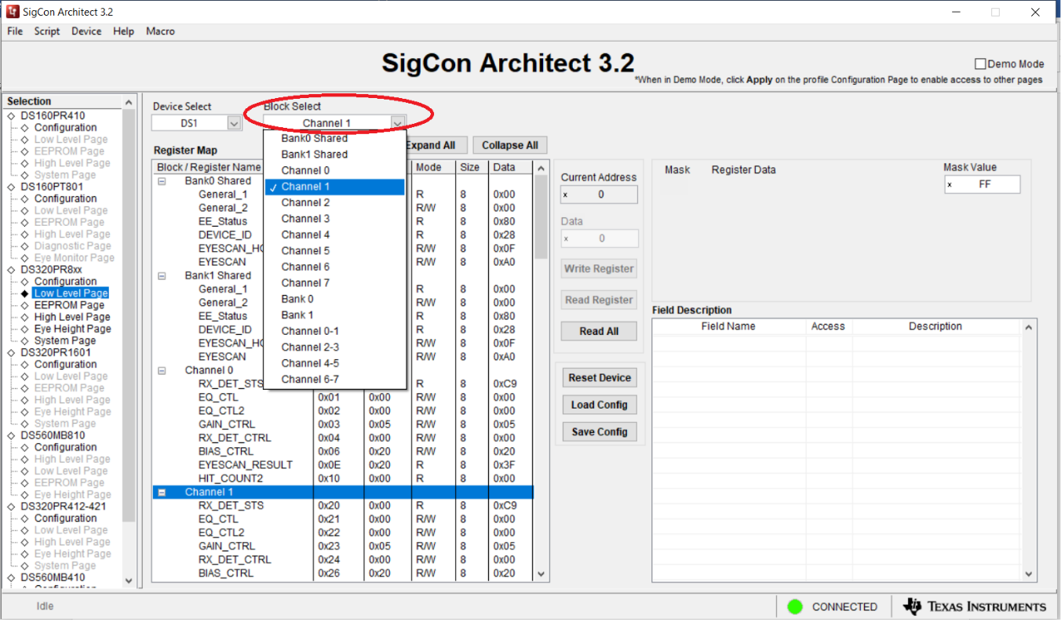Screen dimensions: 1061x622
Task: Select DS320PR8xx Low Level Page
Action: (x=71, y=293)
